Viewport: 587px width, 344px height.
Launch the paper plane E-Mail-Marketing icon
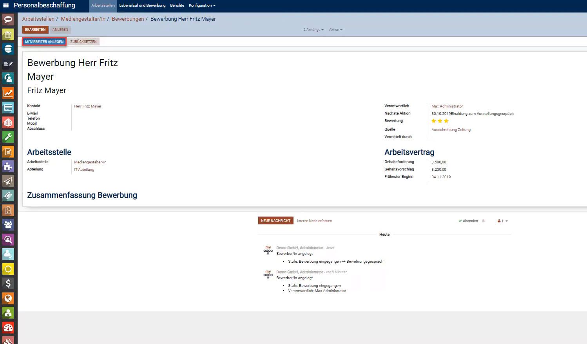8,181
